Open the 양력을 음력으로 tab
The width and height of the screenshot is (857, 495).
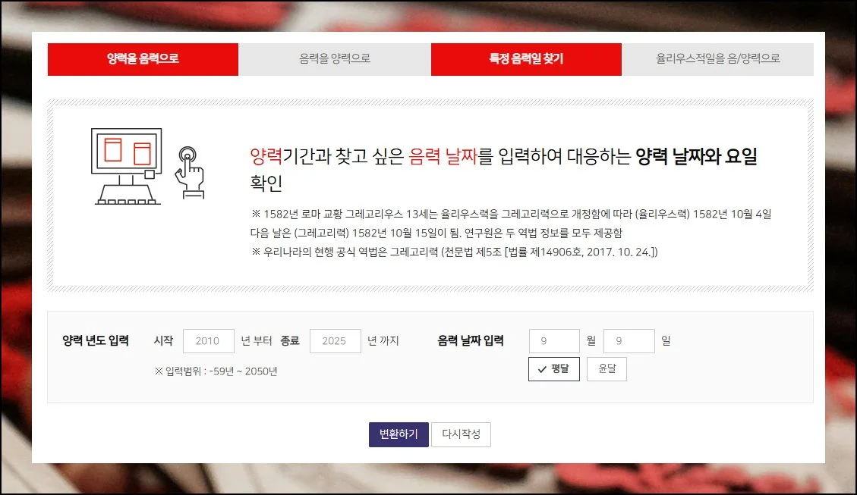click(x=143, y=59)
